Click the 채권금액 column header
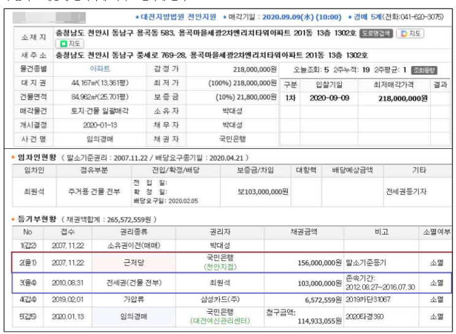The image size is (456, 334). pyautogui.click(x=304, y=232)
